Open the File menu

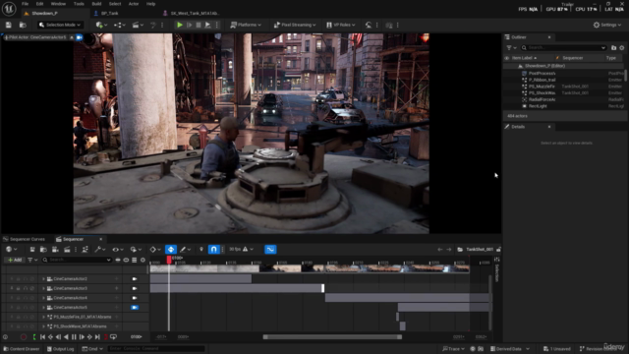tap(25, 4)
